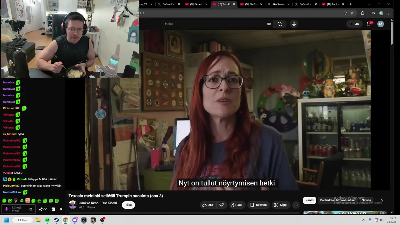Open the Jaakko Keso – Yle Kioski channel
The image size is (400, 225).
pyautogui.click(x=98, y=203)
